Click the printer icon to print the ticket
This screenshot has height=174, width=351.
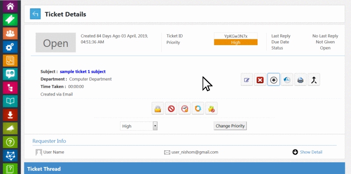[300, 79]
